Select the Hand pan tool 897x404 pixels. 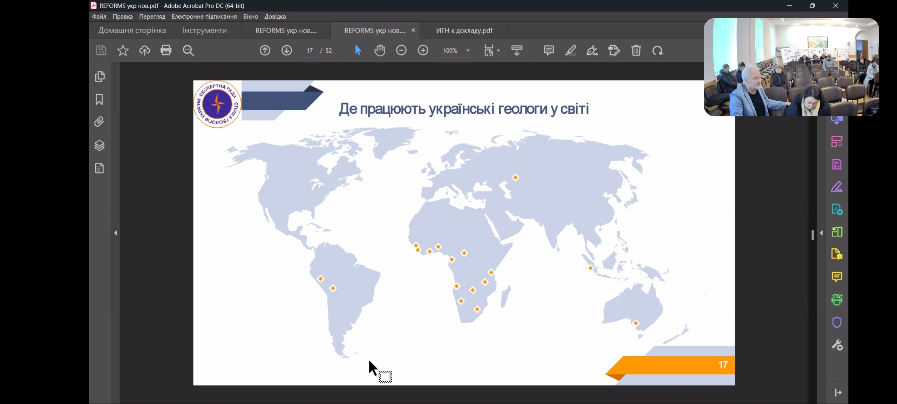point(380,50)
